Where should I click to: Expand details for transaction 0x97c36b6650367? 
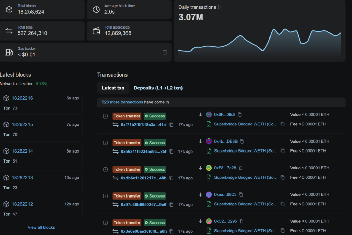[x=106, y=196]
